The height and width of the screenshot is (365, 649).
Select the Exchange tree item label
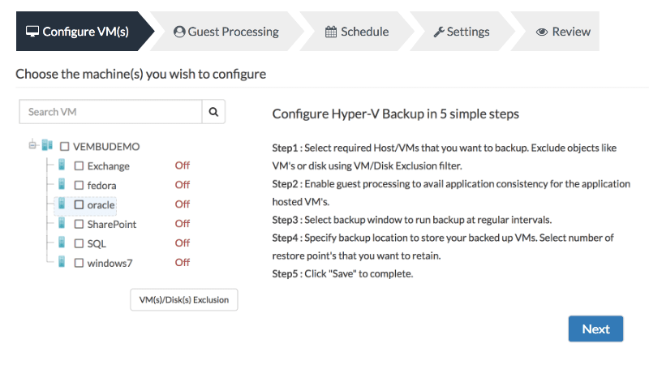click(109, 166)
